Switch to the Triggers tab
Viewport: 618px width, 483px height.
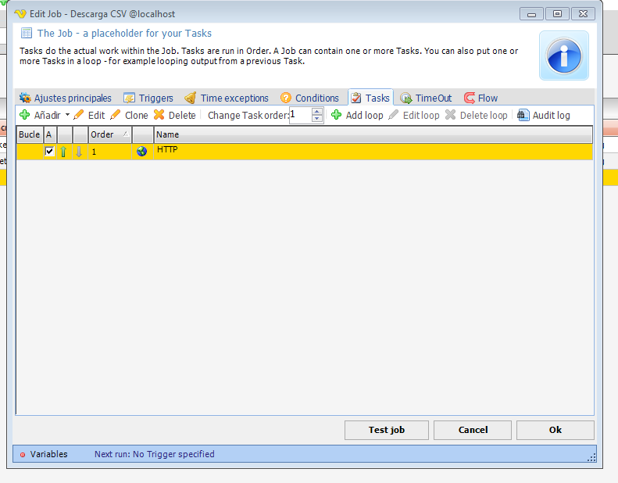(149, 98)
